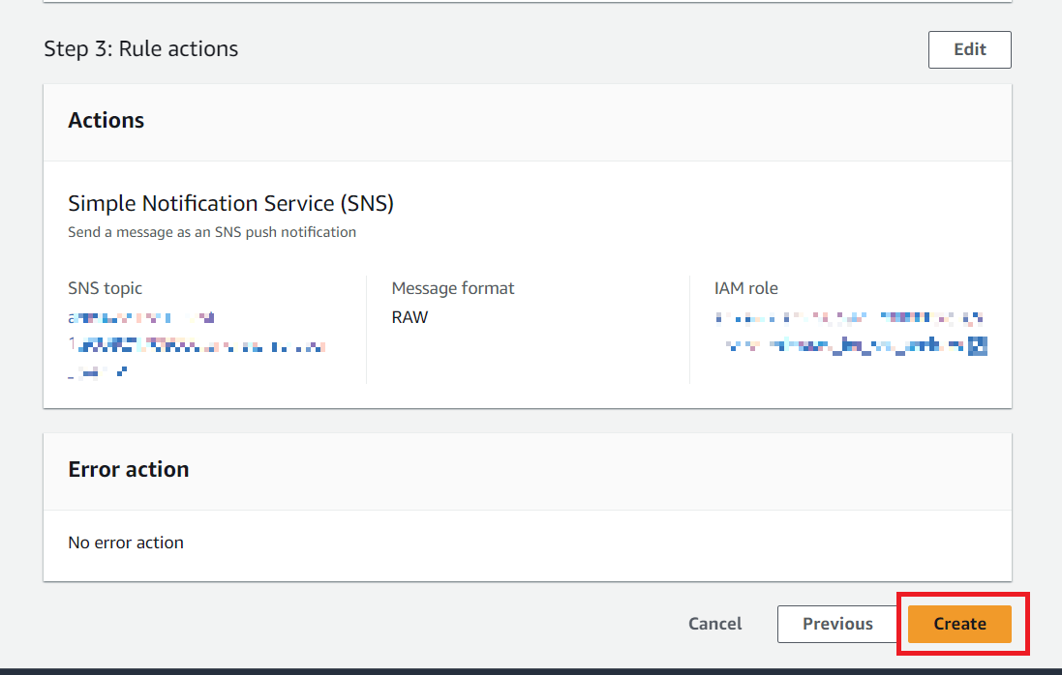This screenshot has width=1062, height=675.
Task: Click the divider between Message format and IAM role
Action: (689, 329)
